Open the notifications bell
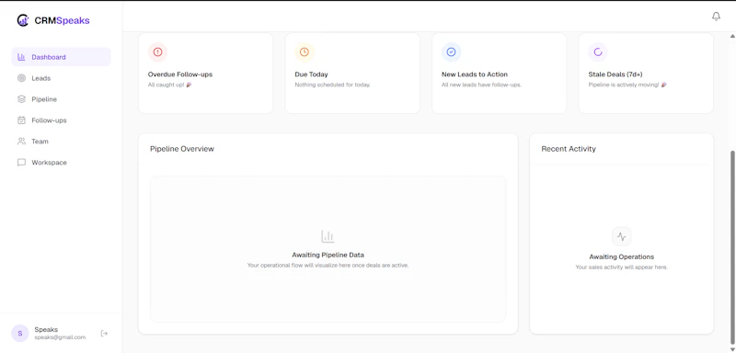This screenshot has width=736, height=353. [x=716, y=17]
